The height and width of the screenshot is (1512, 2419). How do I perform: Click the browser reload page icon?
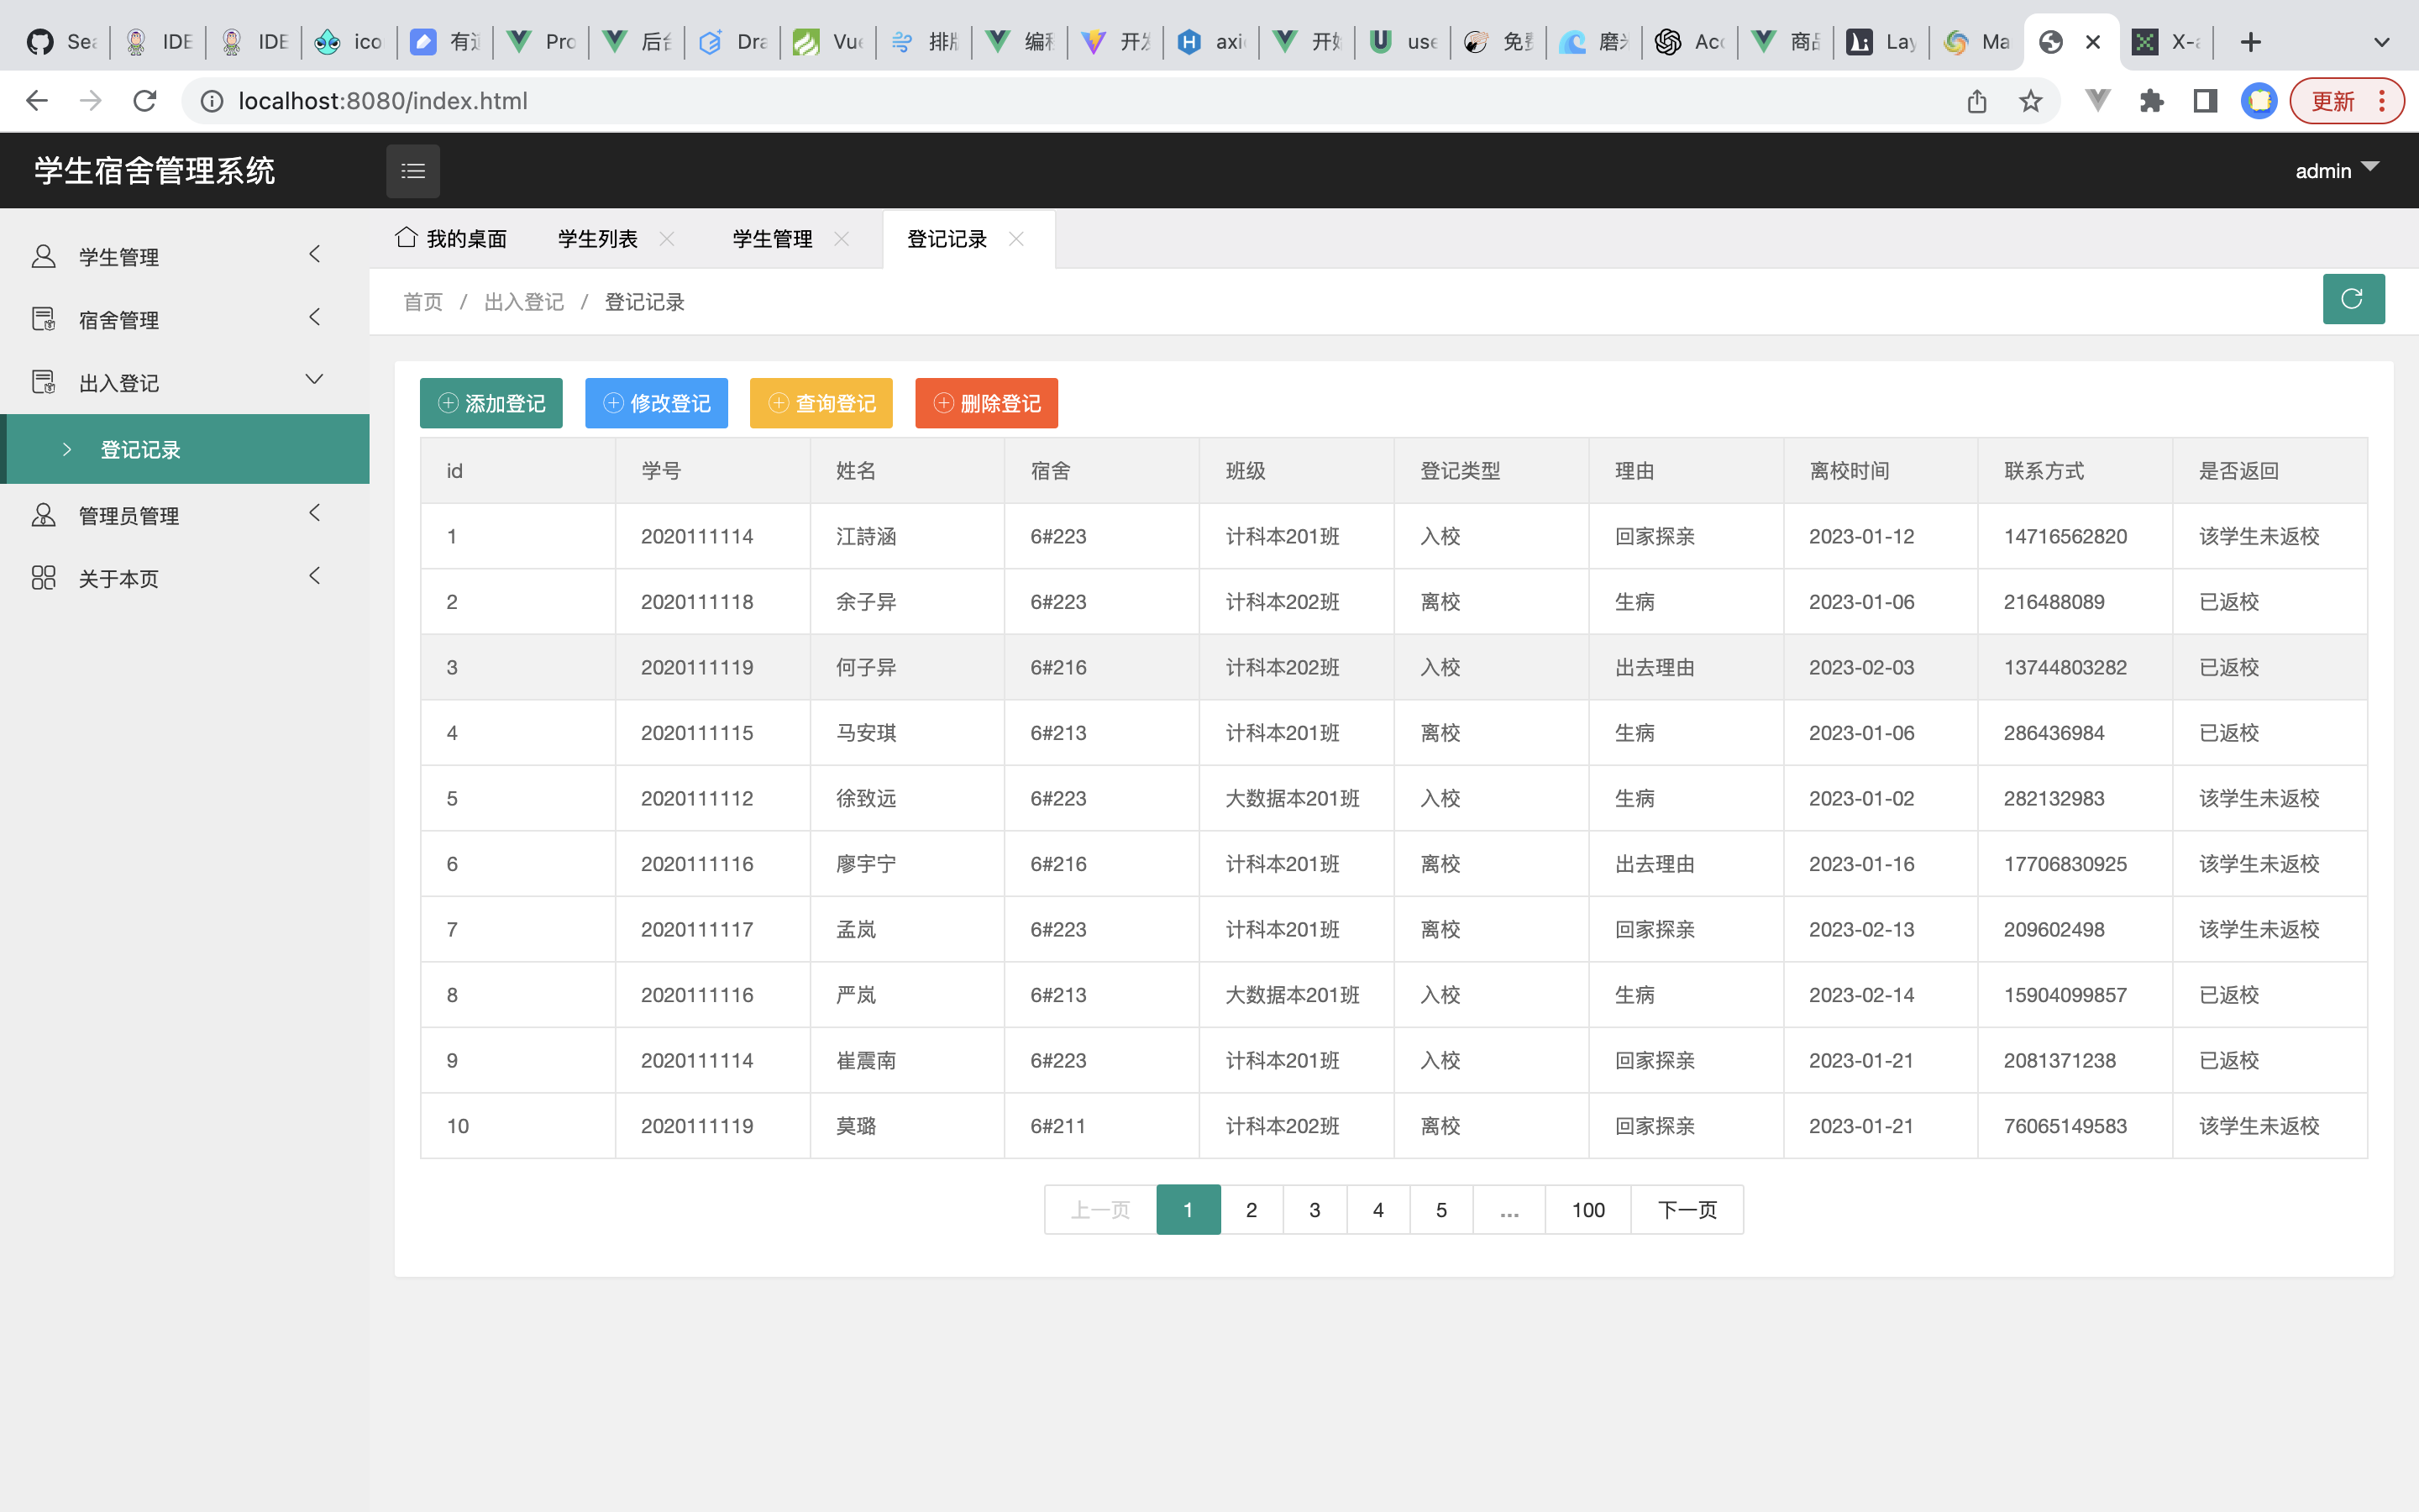[x=145, y=101]
